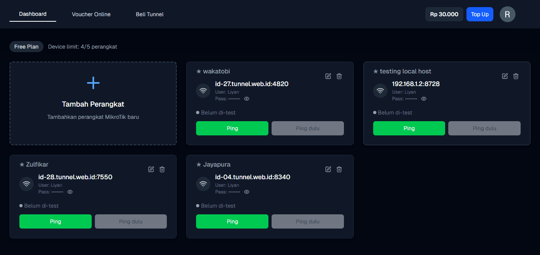Screen dimensions: 540x255
Task: Delete the testing local host device
Action: 516,76
